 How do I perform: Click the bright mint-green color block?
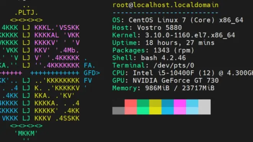[x=143, y=111]
